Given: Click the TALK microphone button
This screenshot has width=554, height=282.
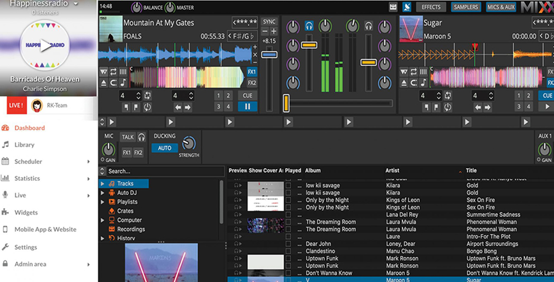Looking at the screenshot, I should point(128,137).
